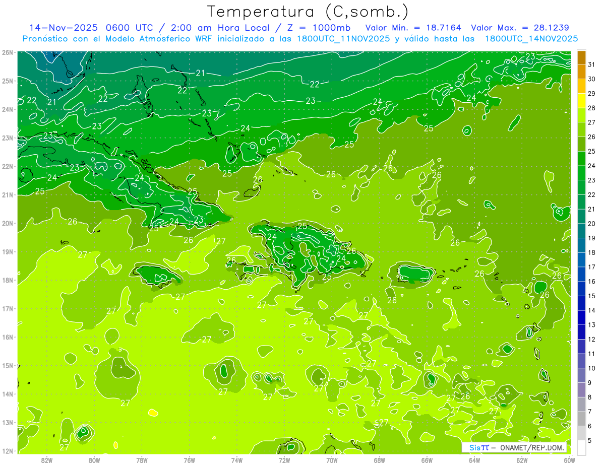Click the 82W longitude axis label
Image resolution: width=605 pixels, height=467 pixels.
[x=46, y=460]
